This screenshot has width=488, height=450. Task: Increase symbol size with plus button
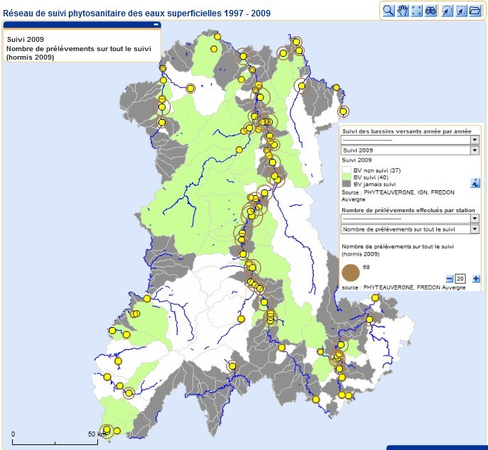pos(476,278)
